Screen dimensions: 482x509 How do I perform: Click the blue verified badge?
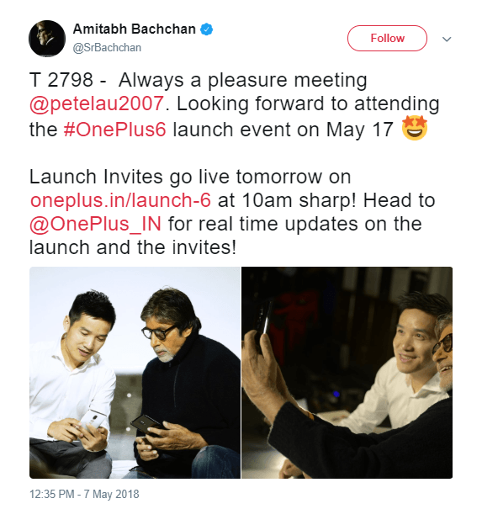206,29
